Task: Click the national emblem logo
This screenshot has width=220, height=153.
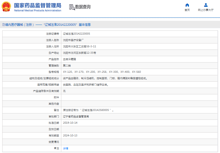Action: [7, 7]
